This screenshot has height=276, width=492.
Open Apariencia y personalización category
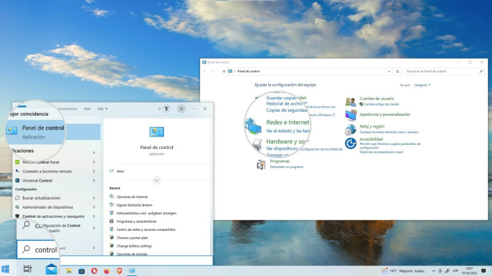click(x=385, y=114)
